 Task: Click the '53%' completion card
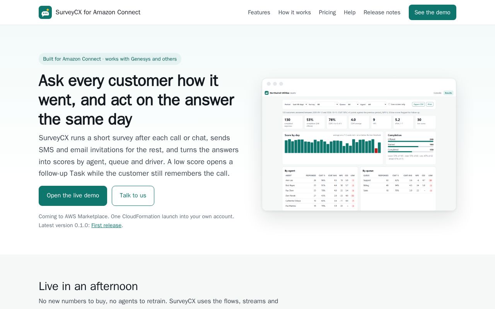[314, 122]
